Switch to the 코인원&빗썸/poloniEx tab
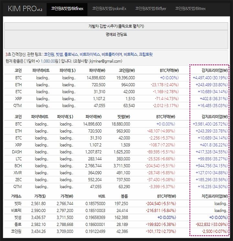Screen dimensions: 233x241 tap(109, 9)
